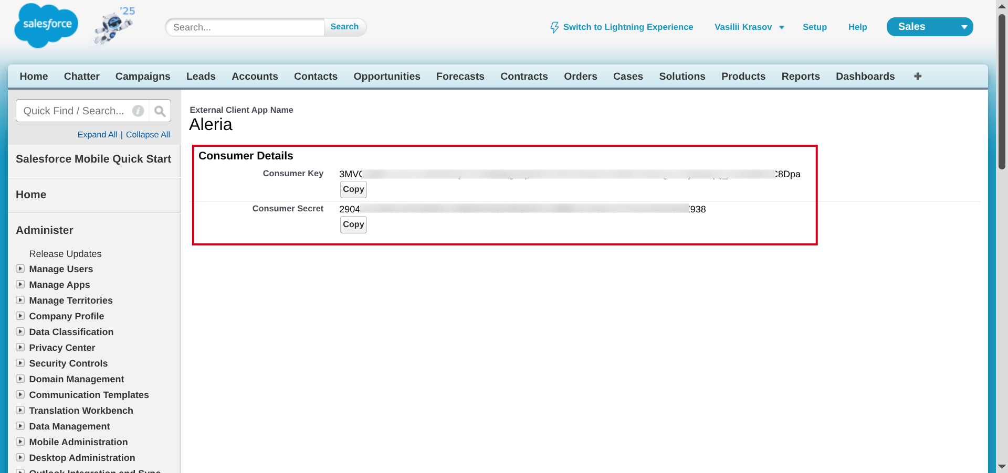This screenshot has width=1008, height=473.
Task: Select the Orders tab
Action: click(x=581, y=76)
